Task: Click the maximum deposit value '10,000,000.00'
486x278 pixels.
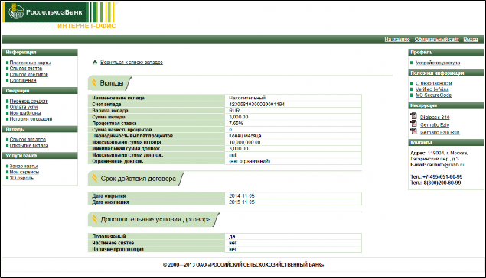Action: [245, 142]
